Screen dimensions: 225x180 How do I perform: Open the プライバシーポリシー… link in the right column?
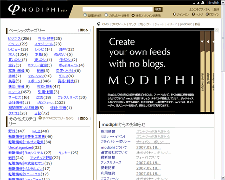[x=153, y=142]
